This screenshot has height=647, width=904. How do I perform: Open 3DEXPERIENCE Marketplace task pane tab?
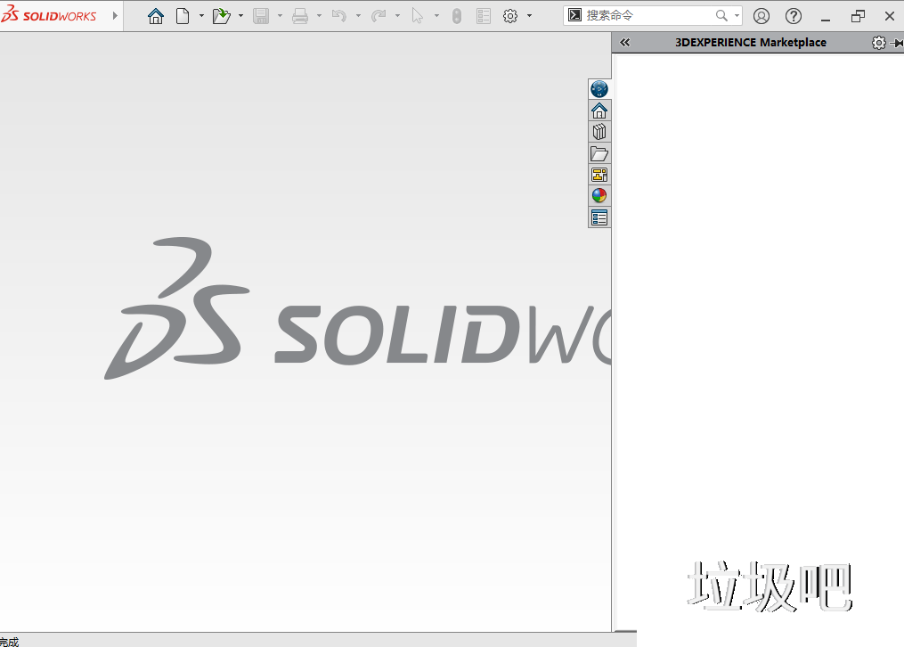point(599,89)
